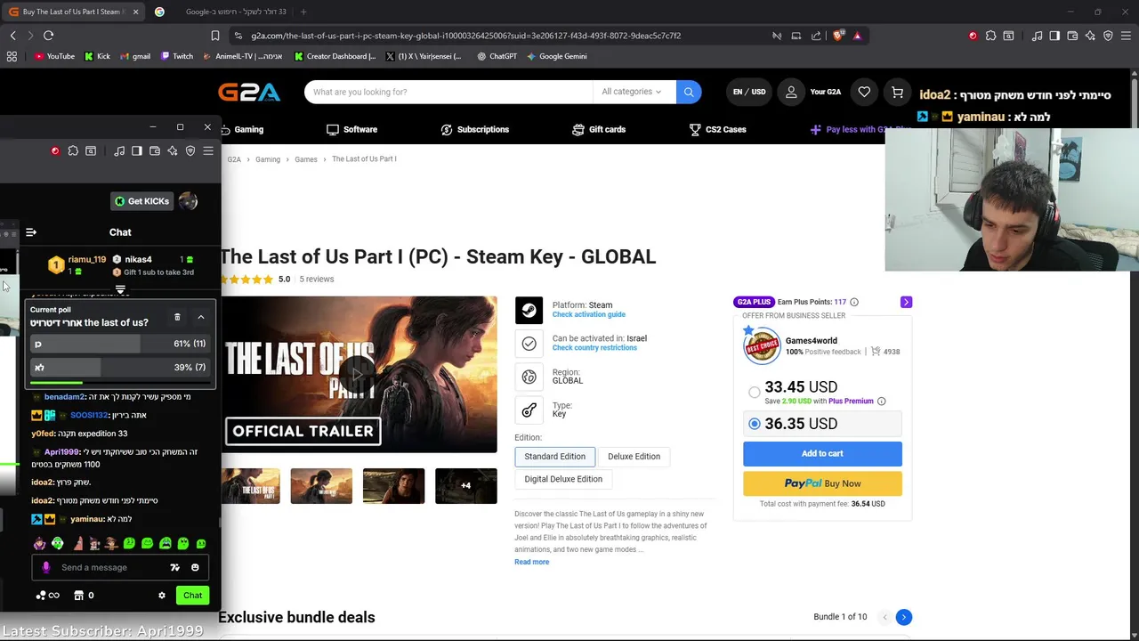
Task: Open the All categories dropdown
Action: point(631,92)
